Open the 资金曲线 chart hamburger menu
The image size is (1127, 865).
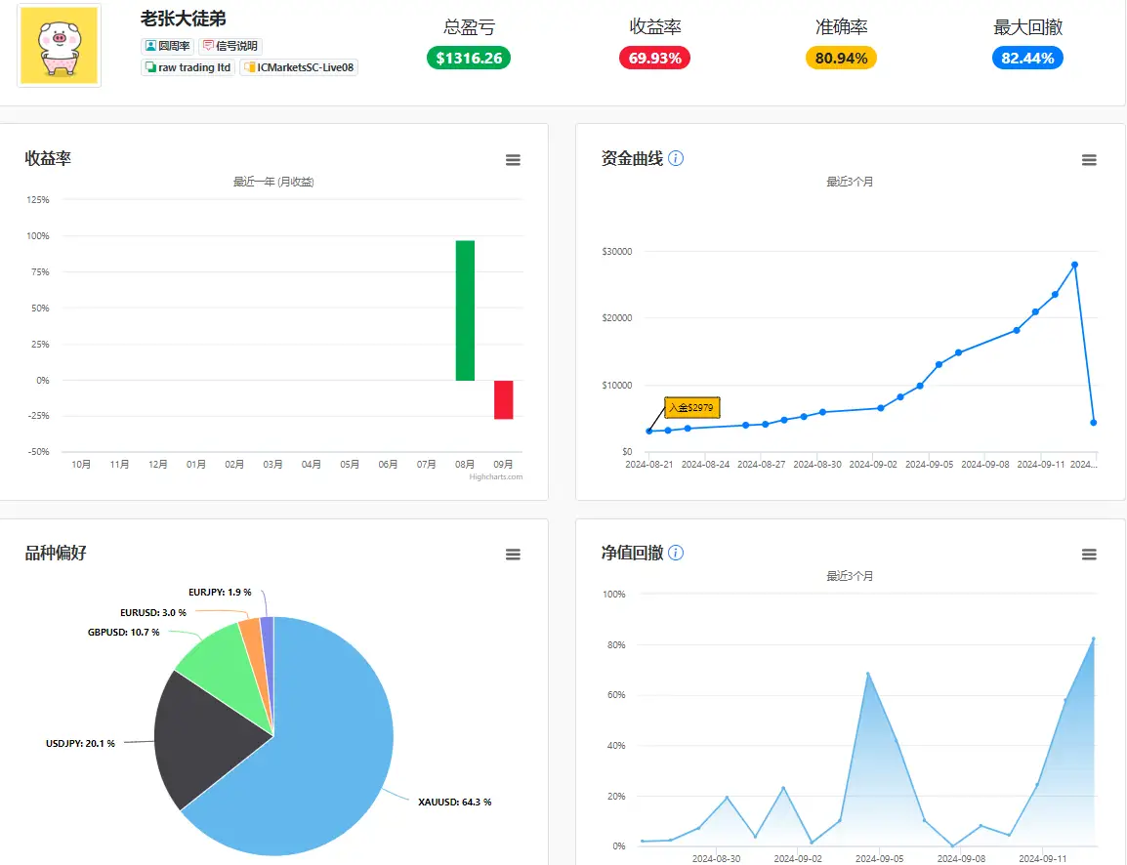(1089, 159)
